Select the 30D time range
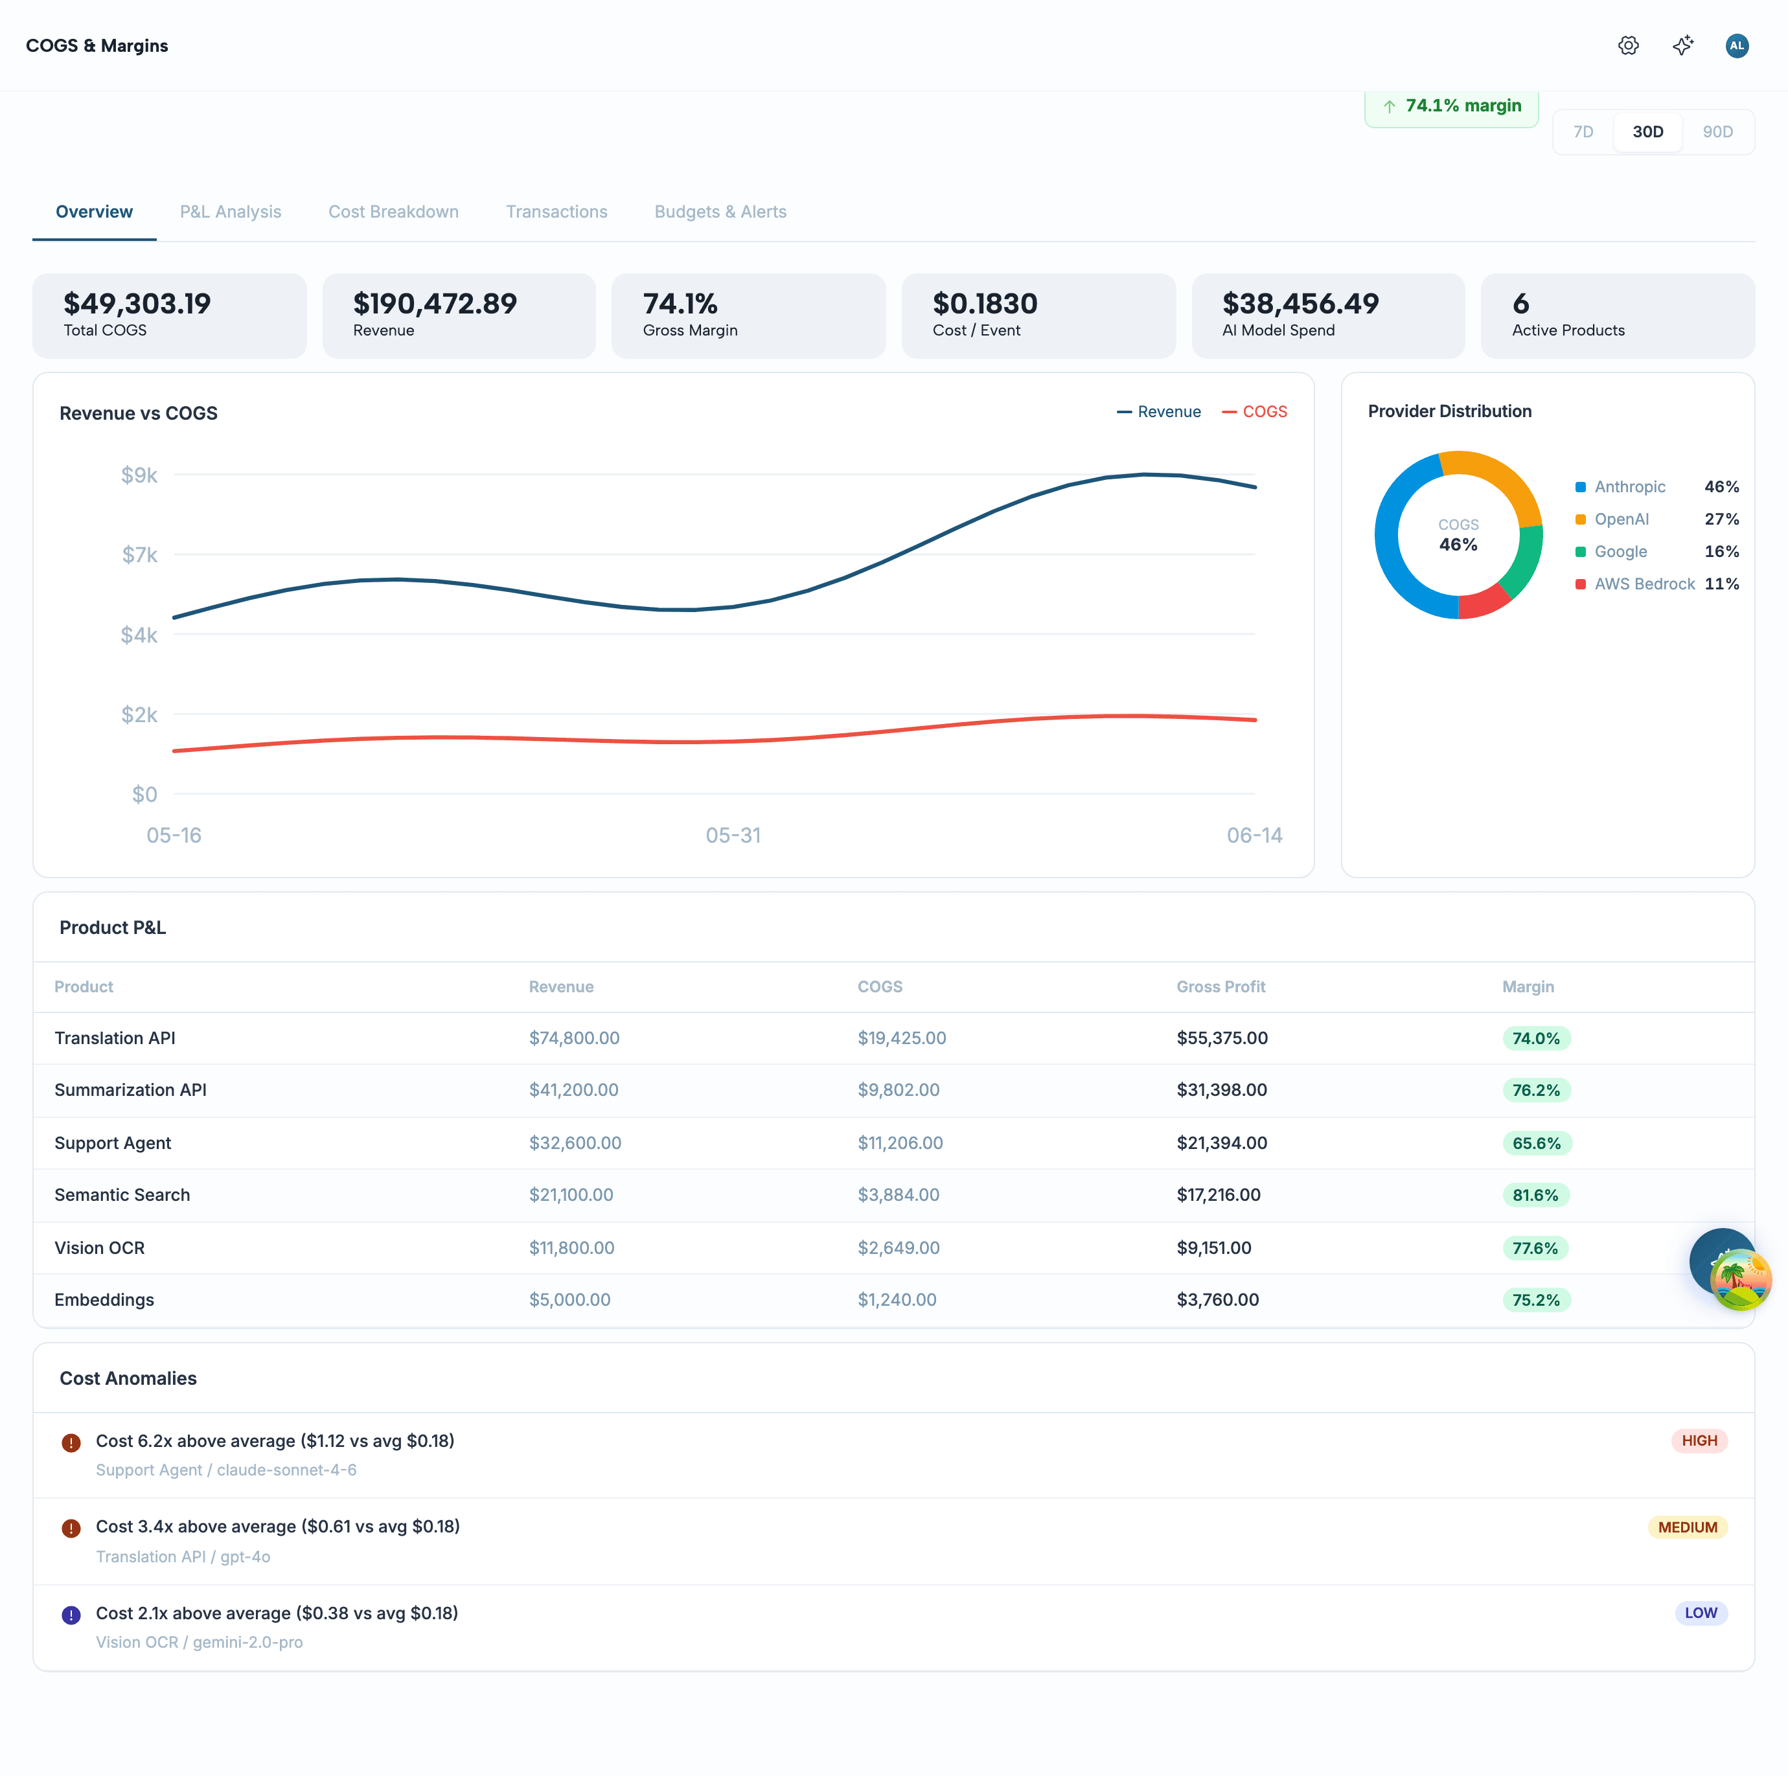The height and width of the screenshot is (1776, 1788). tap(1647, 131)
